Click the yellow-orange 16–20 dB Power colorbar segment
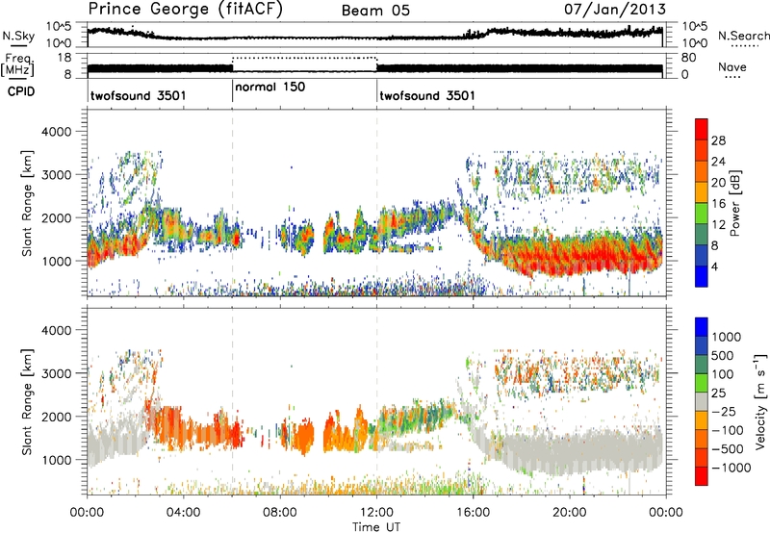This screenshot has width=770, height=533. point(702,192)
